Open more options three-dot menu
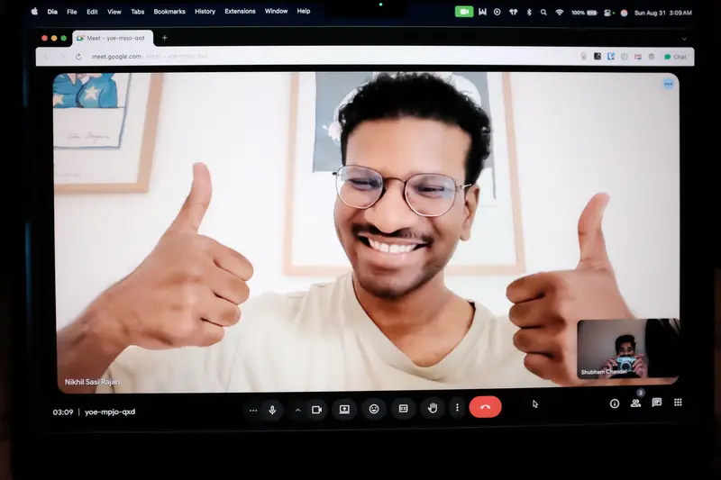Viewport: 721px width, 480px height. pos(457,408)
